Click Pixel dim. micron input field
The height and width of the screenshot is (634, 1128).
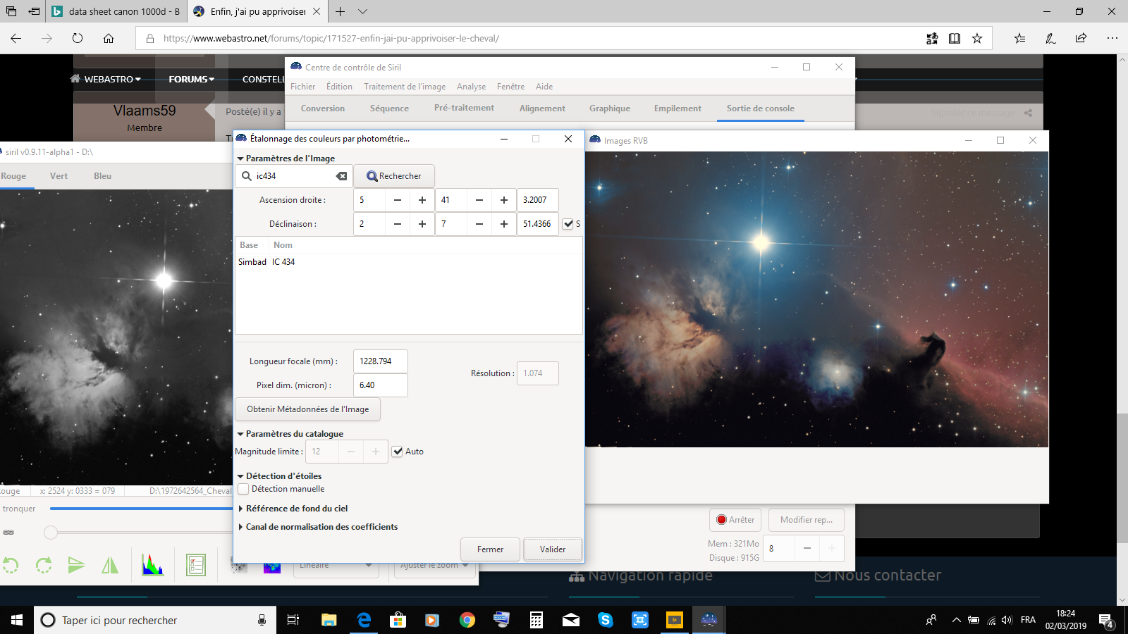(380, 385)
